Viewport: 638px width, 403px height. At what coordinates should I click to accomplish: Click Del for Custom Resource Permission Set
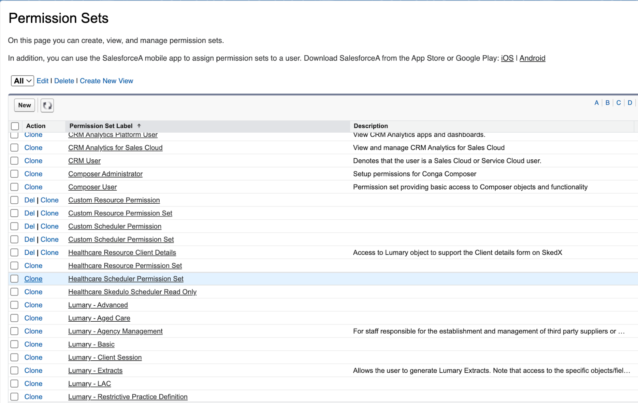[x=30, y=213]
